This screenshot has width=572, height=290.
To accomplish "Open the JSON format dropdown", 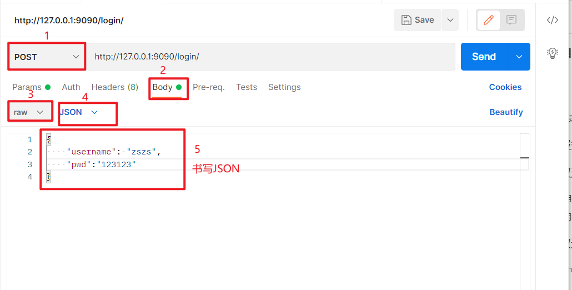I will 79,112.
